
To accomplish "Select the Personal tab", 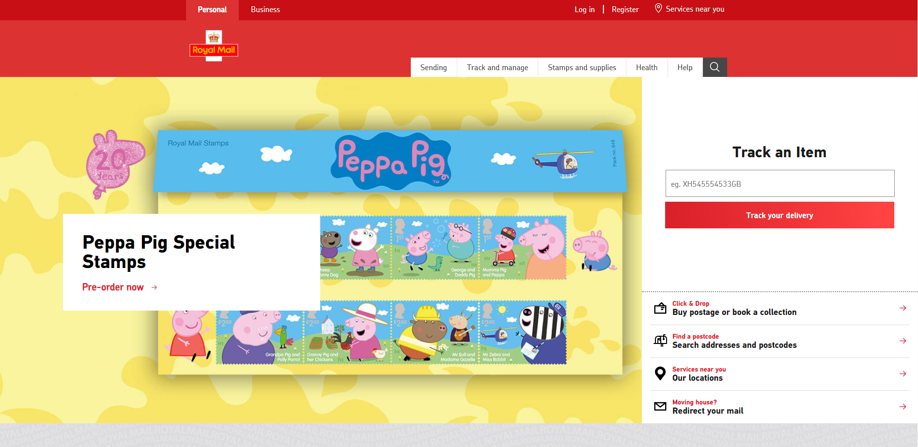I will (212, 10).
